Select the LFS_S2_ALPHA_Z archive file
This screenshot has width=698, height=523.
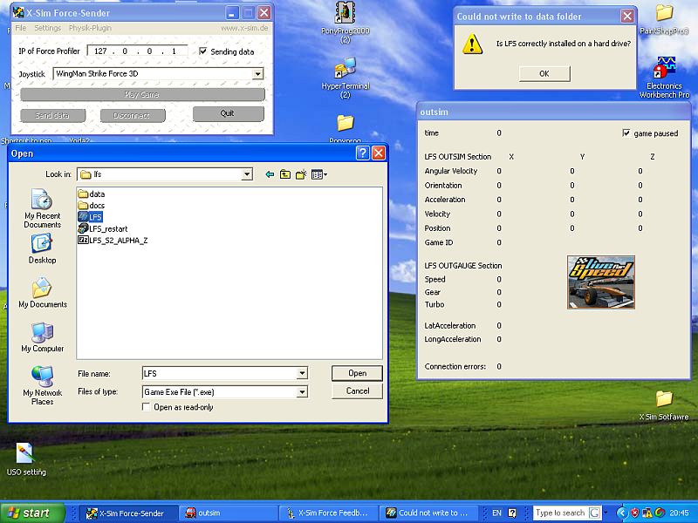pyautogui.click(x=113, y=241)
